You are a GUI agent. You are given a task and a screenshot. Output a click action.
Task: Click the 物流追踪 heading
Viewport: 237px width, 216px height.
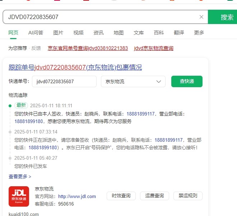tap(18, 95)
